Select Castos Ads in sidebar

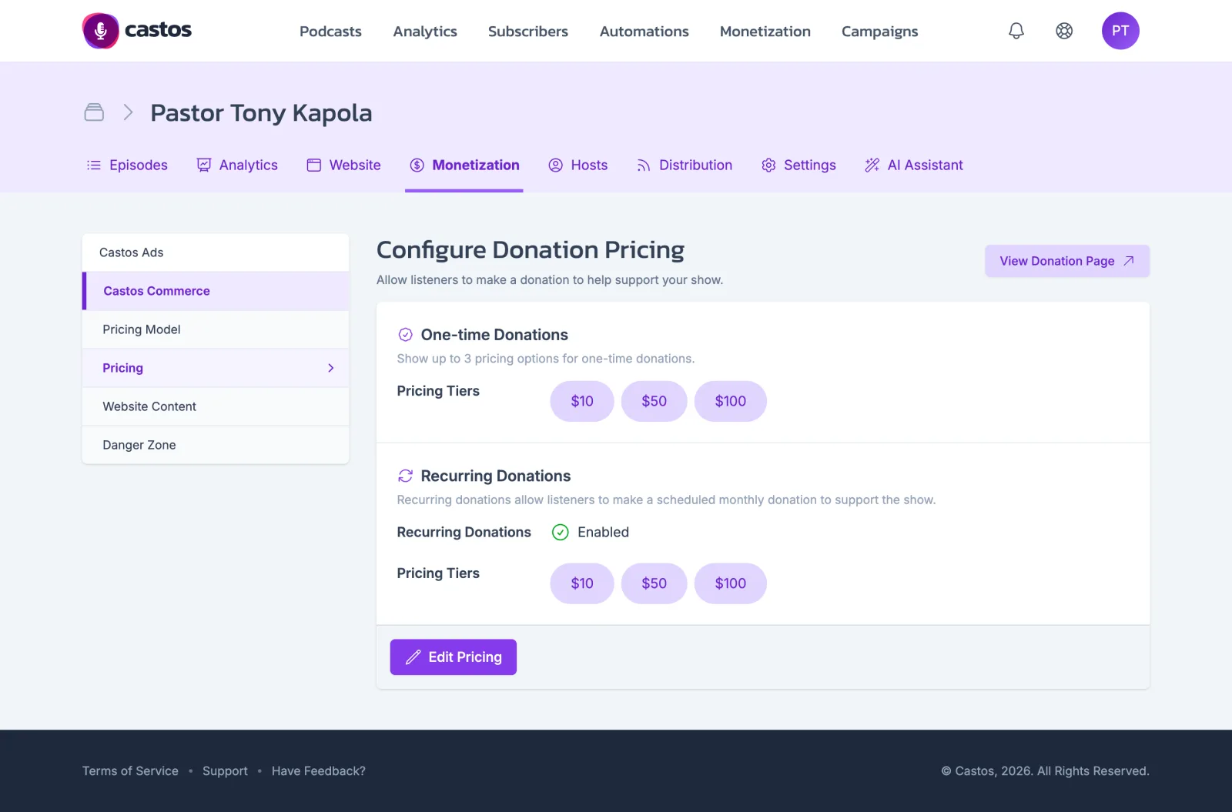[x=216, y=252]
